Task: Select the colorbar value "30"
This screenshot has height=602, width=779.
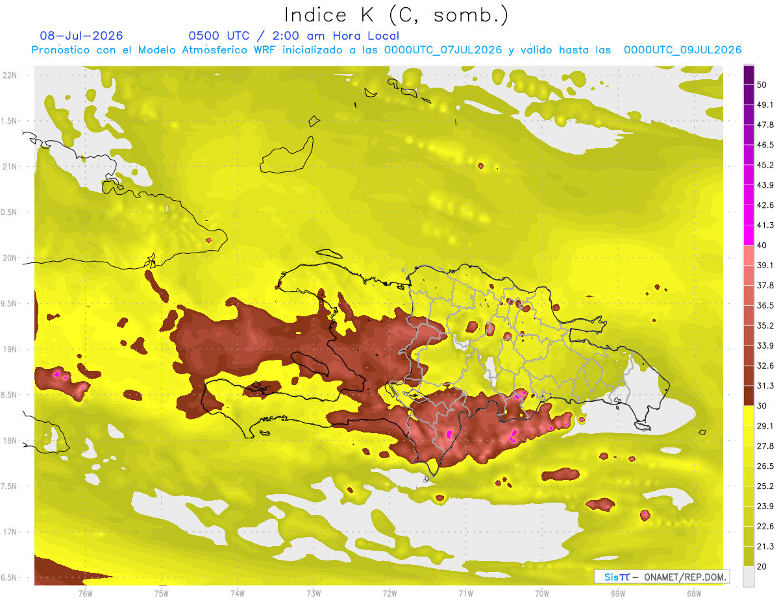Action: pyautogui.click(x=763, y=406)
